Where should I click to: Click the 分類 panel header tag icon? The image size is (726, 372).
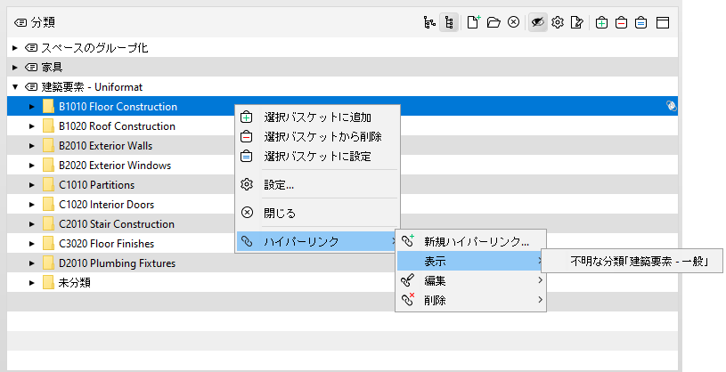pos(20,22)
